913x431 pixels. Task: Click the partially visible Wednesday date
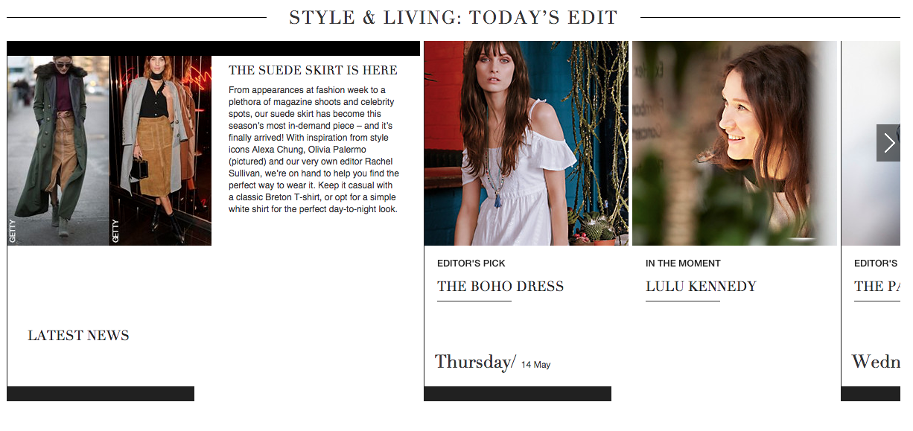(x=876, y=363)
